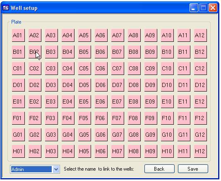Select well A01 on the plate

(x=18, y=35)
